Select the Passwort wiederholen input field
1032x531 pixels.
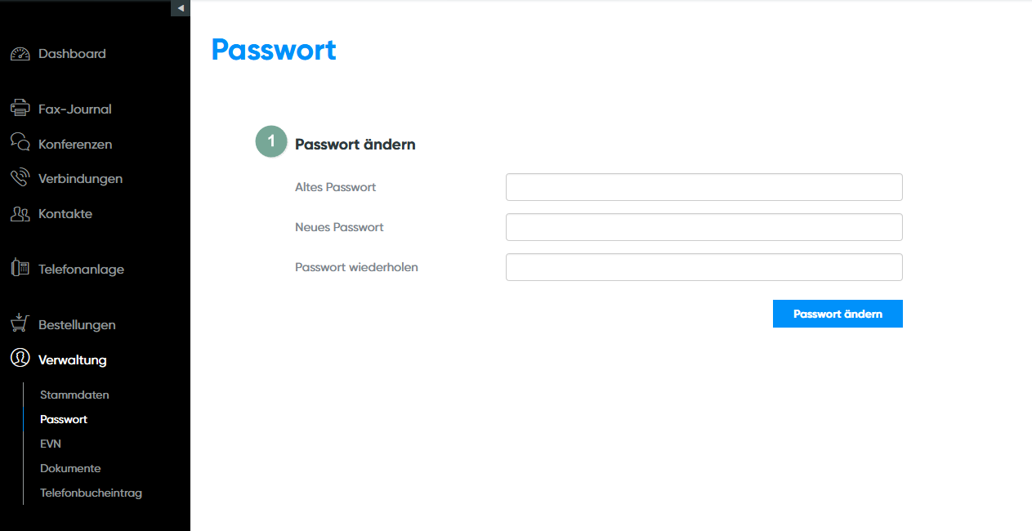click(x=704, y=267)
